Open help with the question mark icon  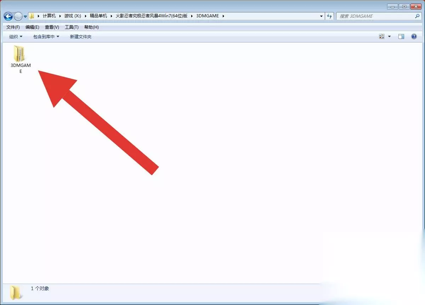point(414,36)
